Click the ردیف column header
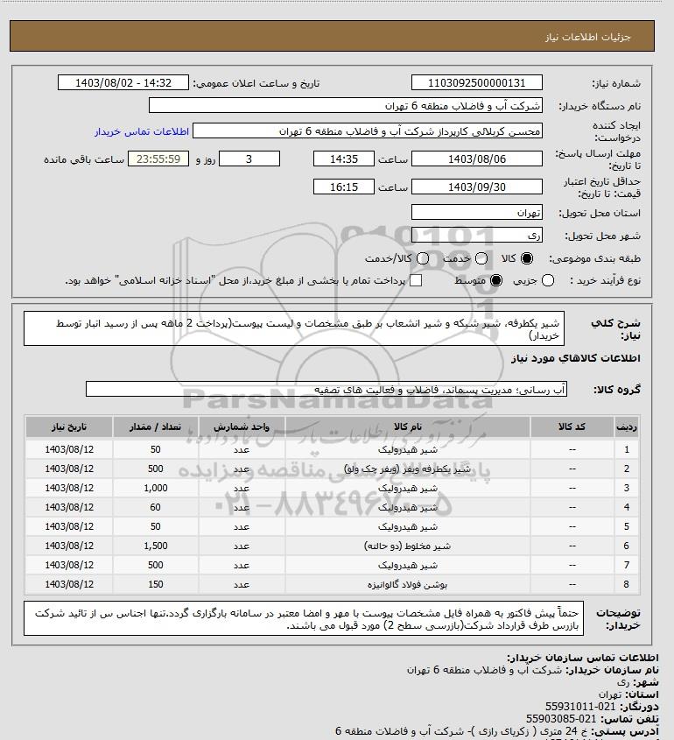The image size is (674, 740). click(x=627, y=426)
